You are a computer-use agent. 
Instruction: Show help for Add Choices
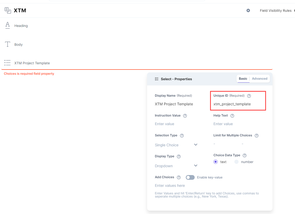[179, 177]
